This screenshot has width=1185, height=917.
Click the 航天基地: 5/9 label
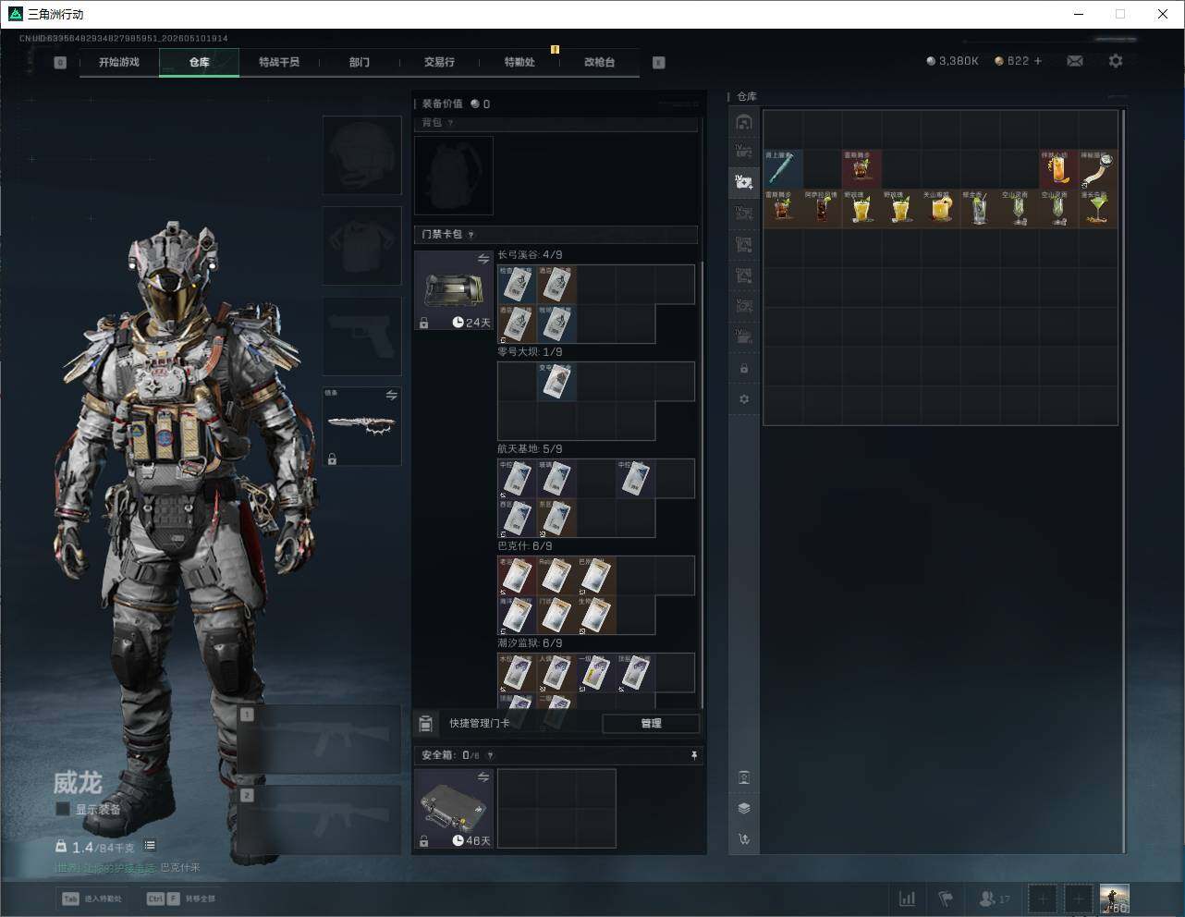[x=530, y=449]
